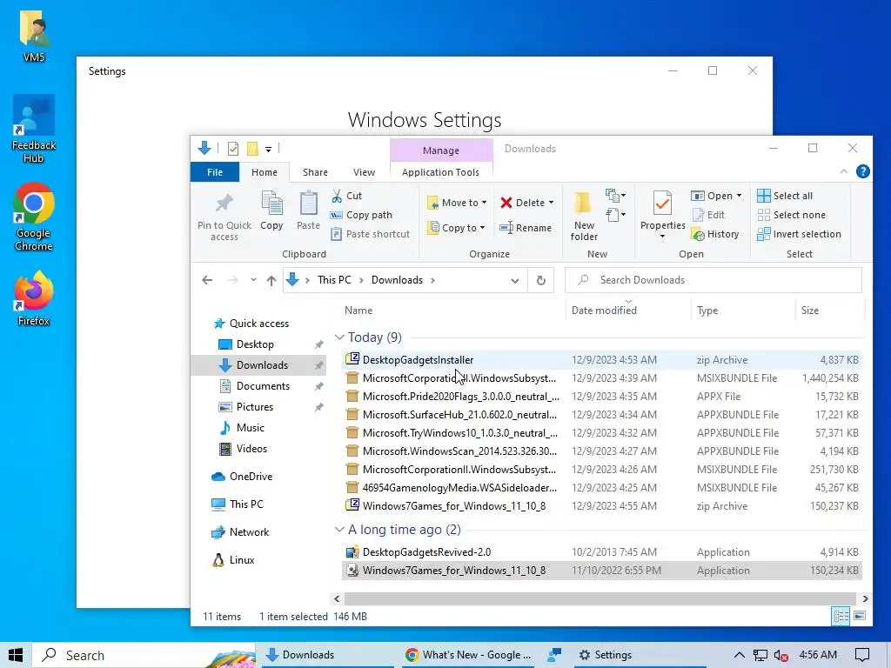Collapse the Today (9) group
Image resolution: width=891 pixels, height=668 pixels.
339,337
